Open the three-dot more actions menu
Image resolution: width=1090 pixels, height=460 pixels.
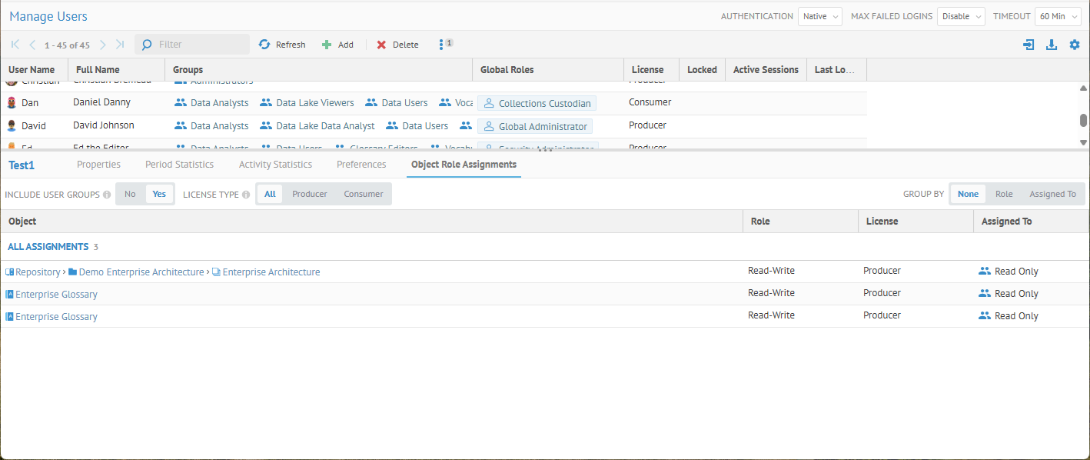click(x=441, y=45)
